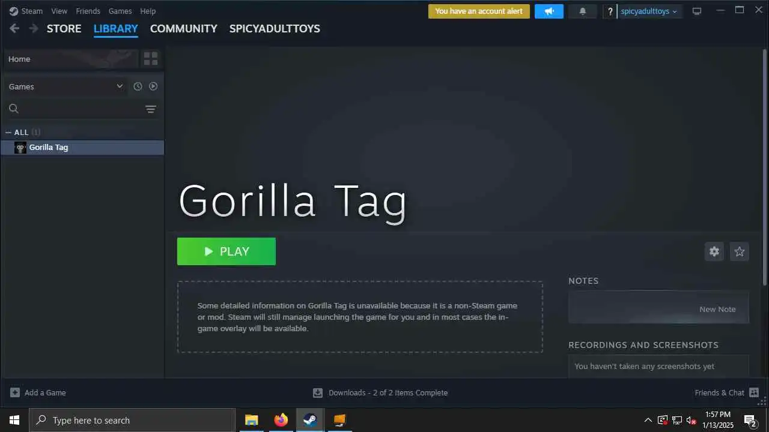Click the NOTES heading
Viewport: 769px width, 432px height.
pyautogui.click(x=583, y=281)
